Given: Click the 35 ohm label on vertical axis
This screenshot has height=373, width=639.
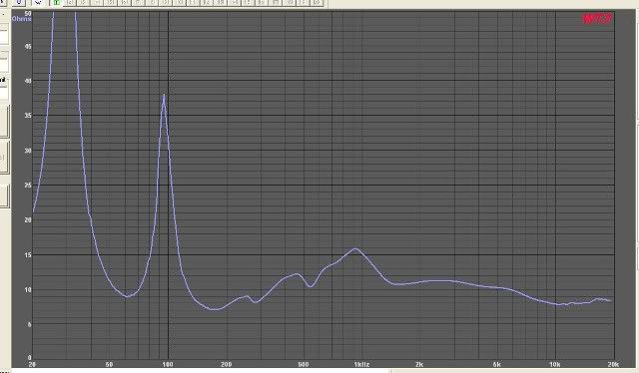Looking at the screenshot, I should point(28,116).
